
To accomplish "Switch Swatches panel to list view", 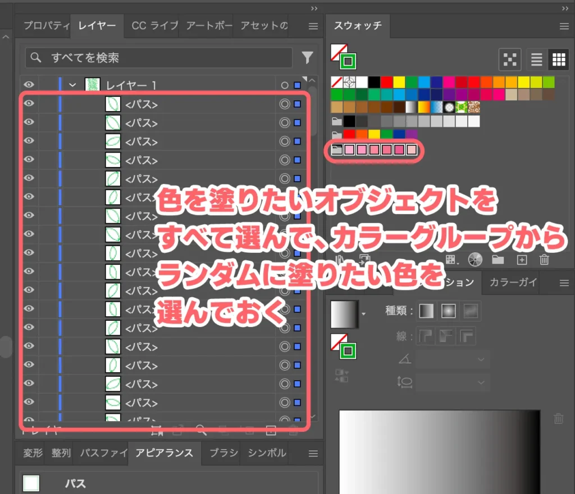I will pos(538,59).
